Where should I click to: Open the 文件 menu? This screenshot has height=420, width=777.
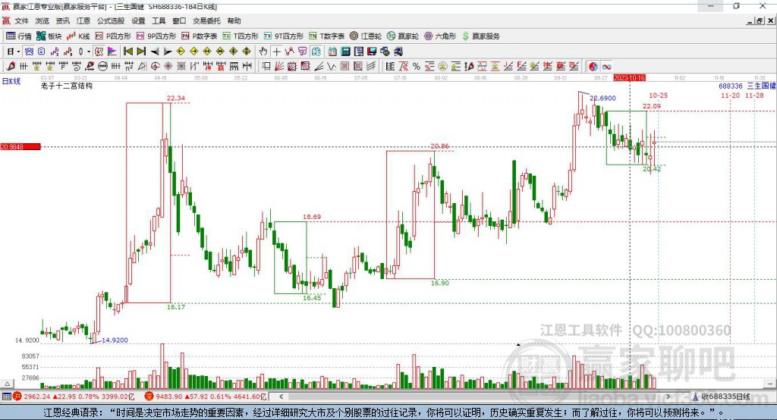coord(21,20)
